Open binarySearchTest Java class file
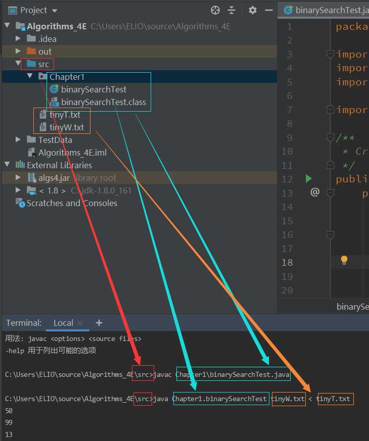 tap(94, 89)
